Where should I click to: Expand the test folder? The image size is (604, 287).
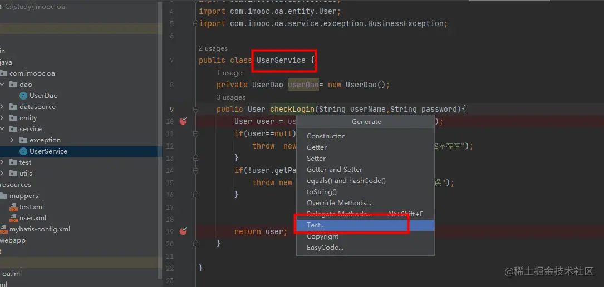pyautogui.click(x=2, y=162)
